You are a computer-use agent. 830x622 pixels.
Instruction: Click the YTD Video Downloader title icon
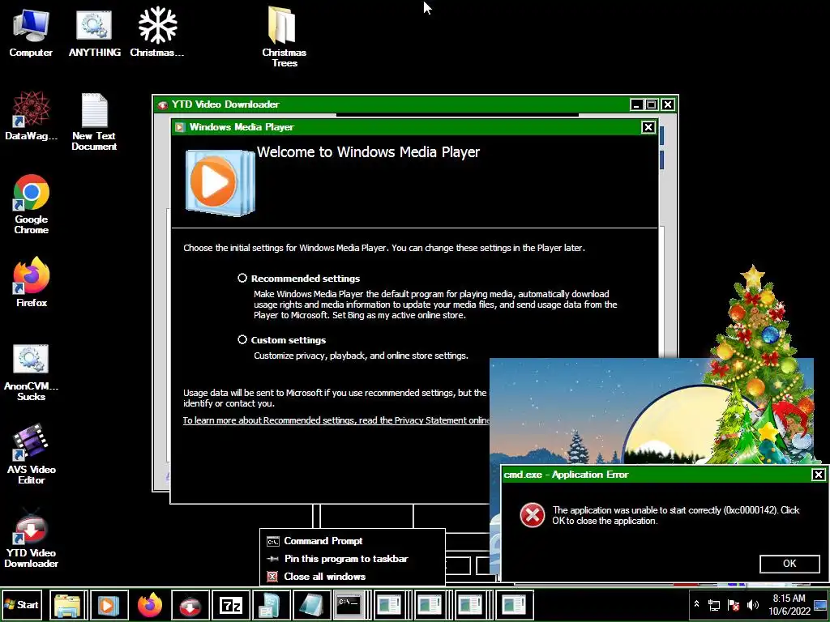click(x=163, y=104)
